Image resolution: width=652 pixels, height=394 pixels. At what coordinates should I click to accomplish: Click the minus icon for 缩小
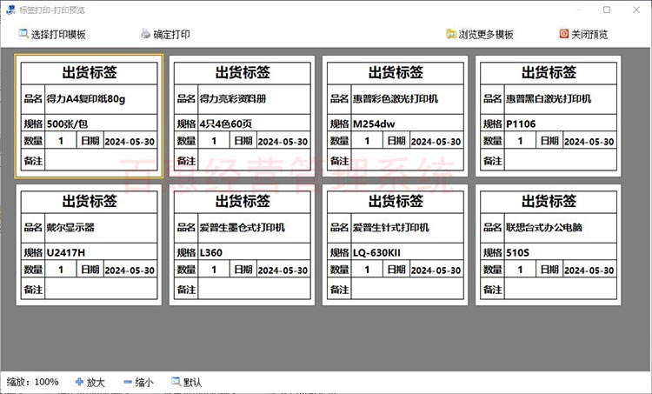click(128, 382)
